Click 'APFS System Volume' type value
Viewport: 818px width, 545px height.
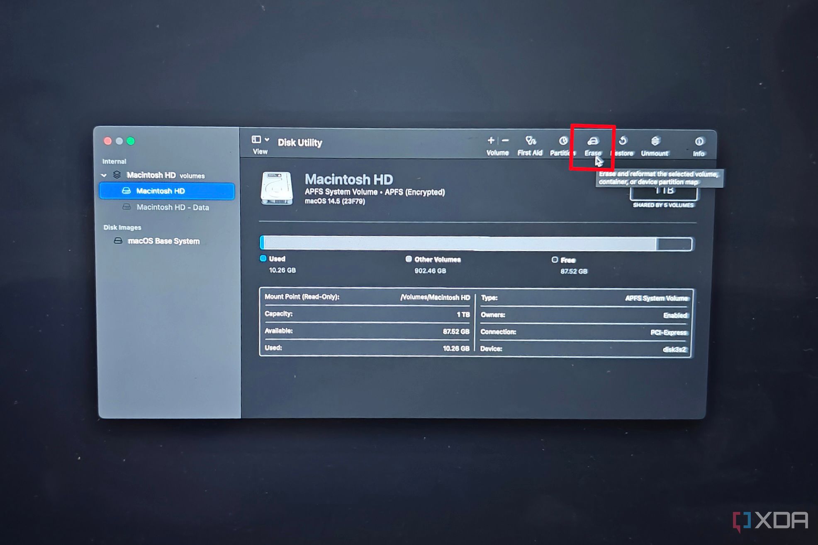tap(657, 298)
